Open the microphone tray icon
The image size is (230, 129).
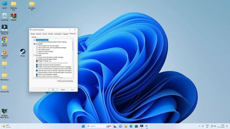pos(203,126)
